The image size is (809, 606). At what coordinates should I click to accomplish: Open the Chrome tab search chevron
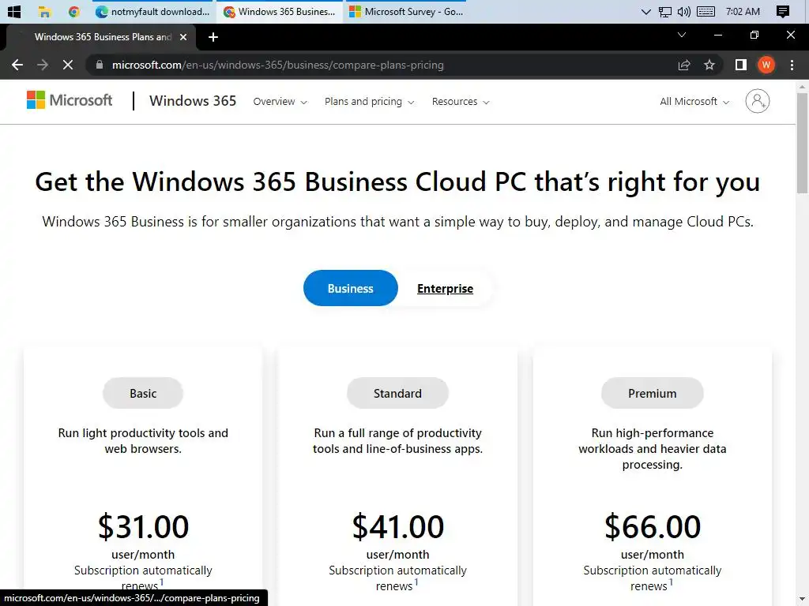click(x=682, y=35)
